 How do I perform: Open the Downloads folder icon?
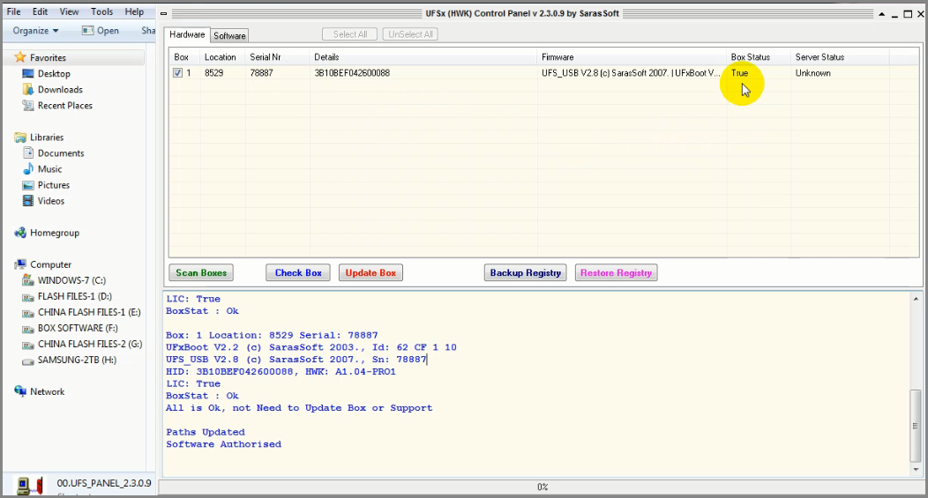[x=28, y=89]
